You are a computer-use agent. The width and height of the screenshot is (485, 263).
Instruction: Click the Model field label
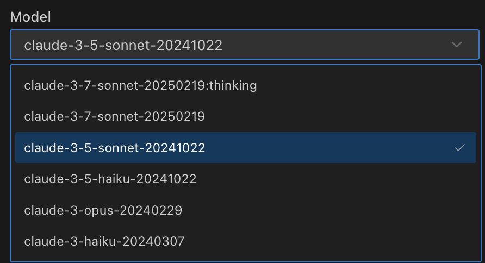(30, 17)
